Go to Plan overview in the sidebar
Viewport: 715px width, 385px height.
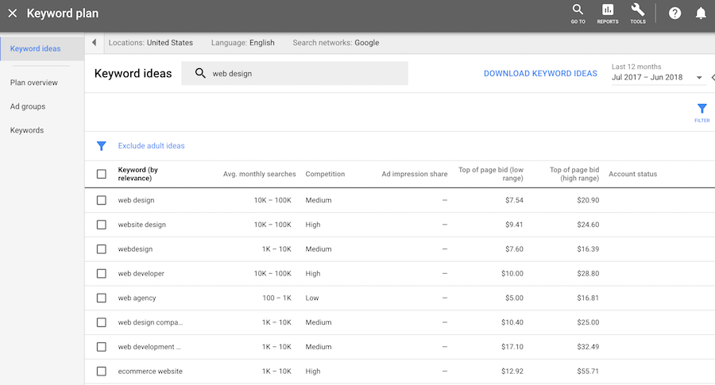click(x=34, y=83)
